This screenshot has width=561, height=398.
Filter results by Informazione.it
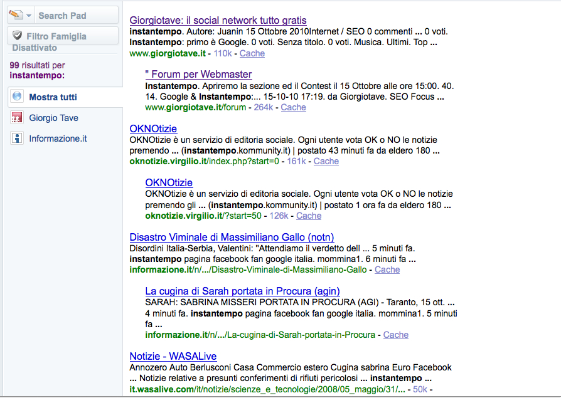pyautogui.click(x=58, y=139)
